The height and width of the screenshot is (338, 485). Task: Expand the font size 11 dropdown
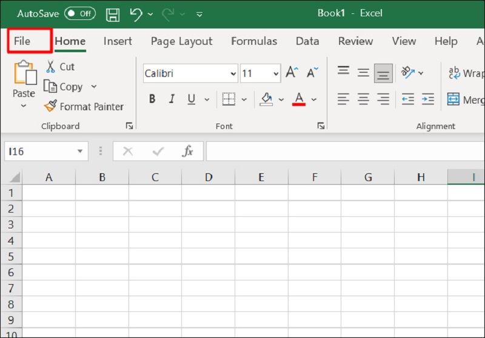[x=276, y=74]
